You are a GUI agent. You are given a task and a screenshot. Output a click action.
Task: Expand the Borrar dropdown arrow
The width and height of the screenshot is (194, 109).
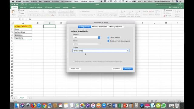point(170,16)
